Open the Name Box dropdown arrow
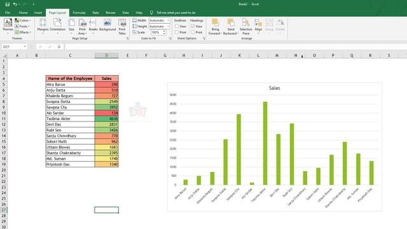The image size is (407, 229). pos(25,46)
